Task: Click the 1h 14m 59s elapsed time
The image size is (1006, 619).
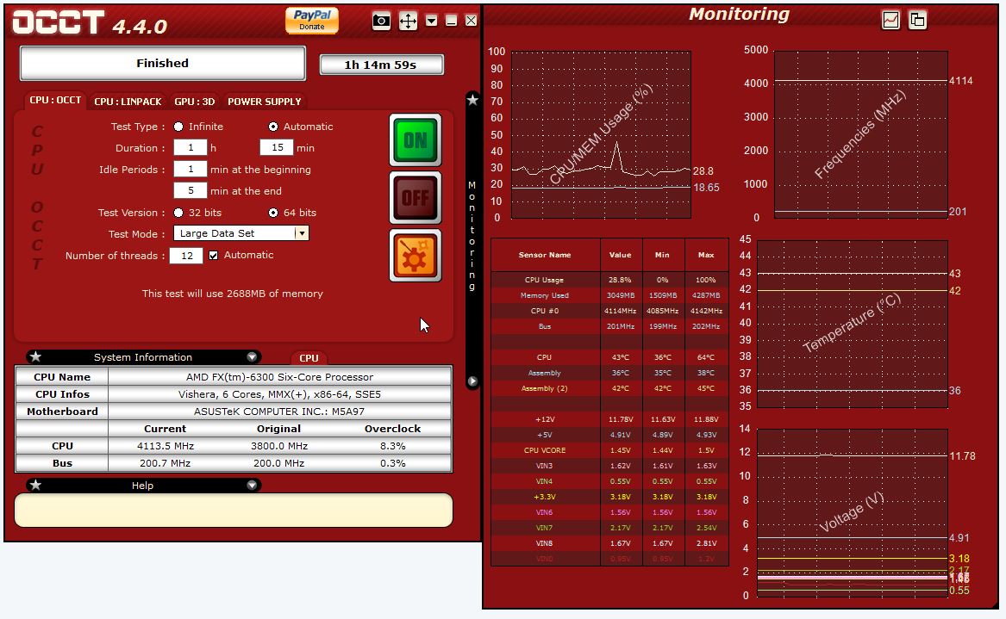Action: click(380, 65)
